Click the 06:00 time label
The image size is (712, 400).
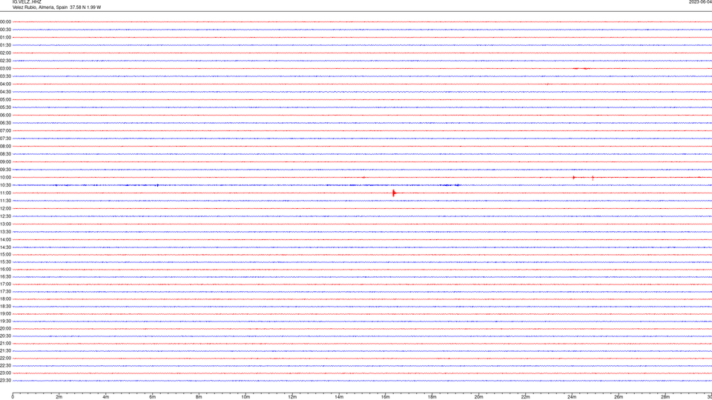click(5, 116)
